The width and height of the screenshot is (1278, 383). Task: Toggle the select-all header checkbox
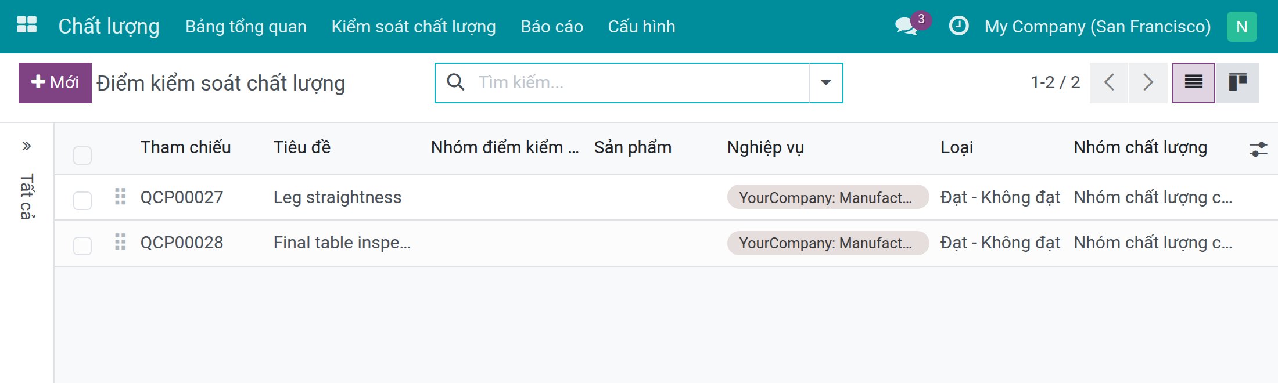pyautogui.click(x=82, y=156)
